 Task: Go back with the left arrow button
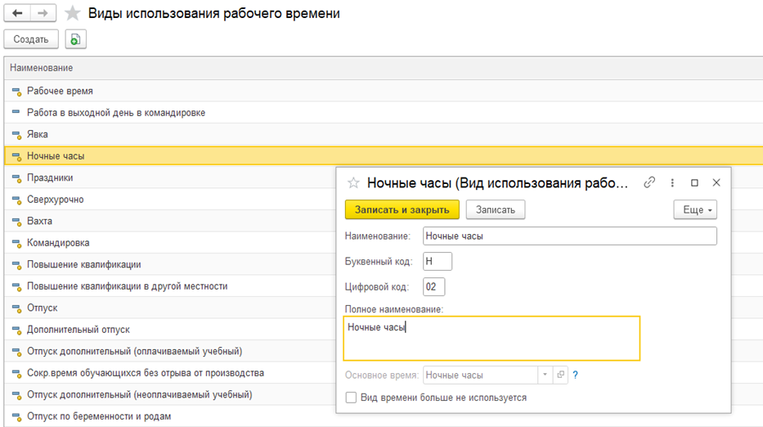pyautogui.click(x=17, y=13)
